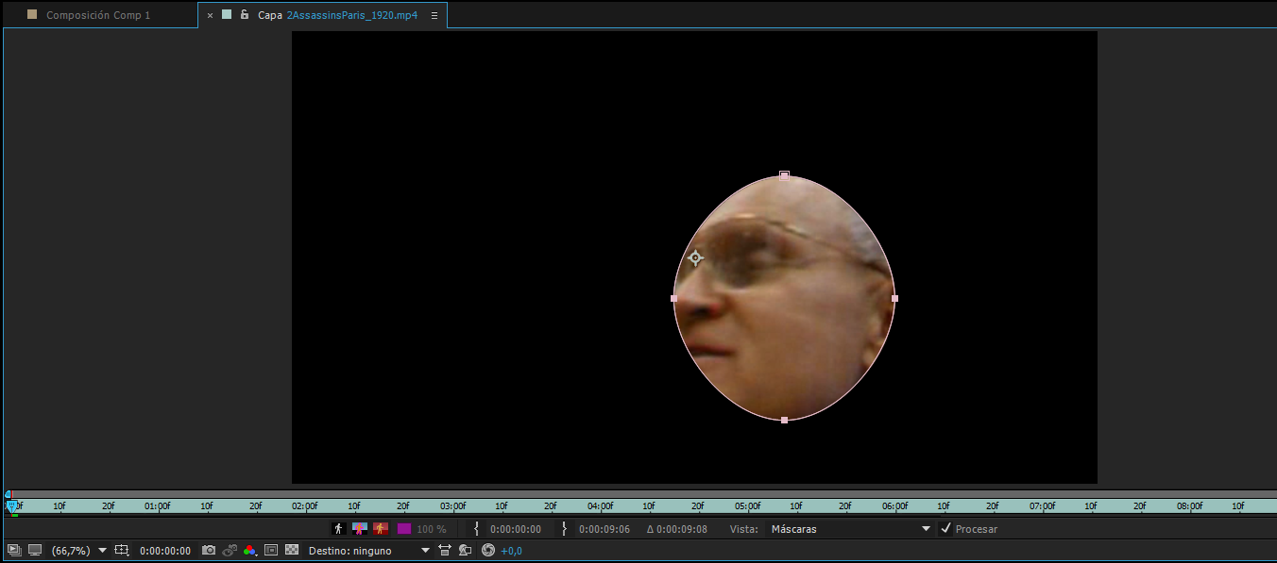Set the in point with the left brace icon

(x=477, y=529)
